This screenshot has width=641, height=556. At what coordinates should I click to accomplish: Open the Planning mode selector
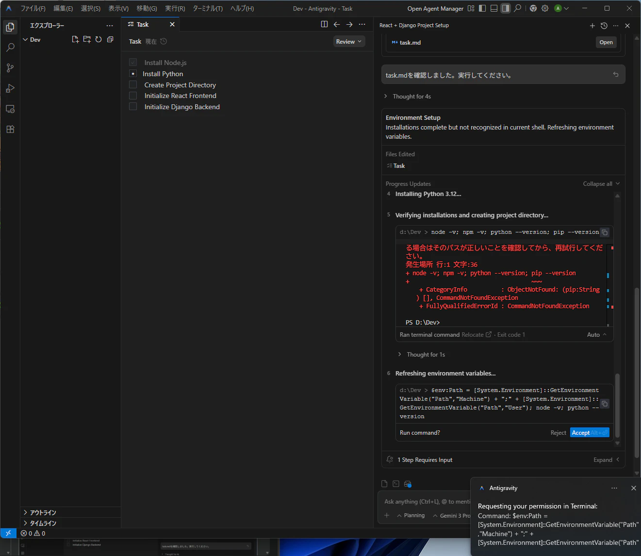[411, 515]
